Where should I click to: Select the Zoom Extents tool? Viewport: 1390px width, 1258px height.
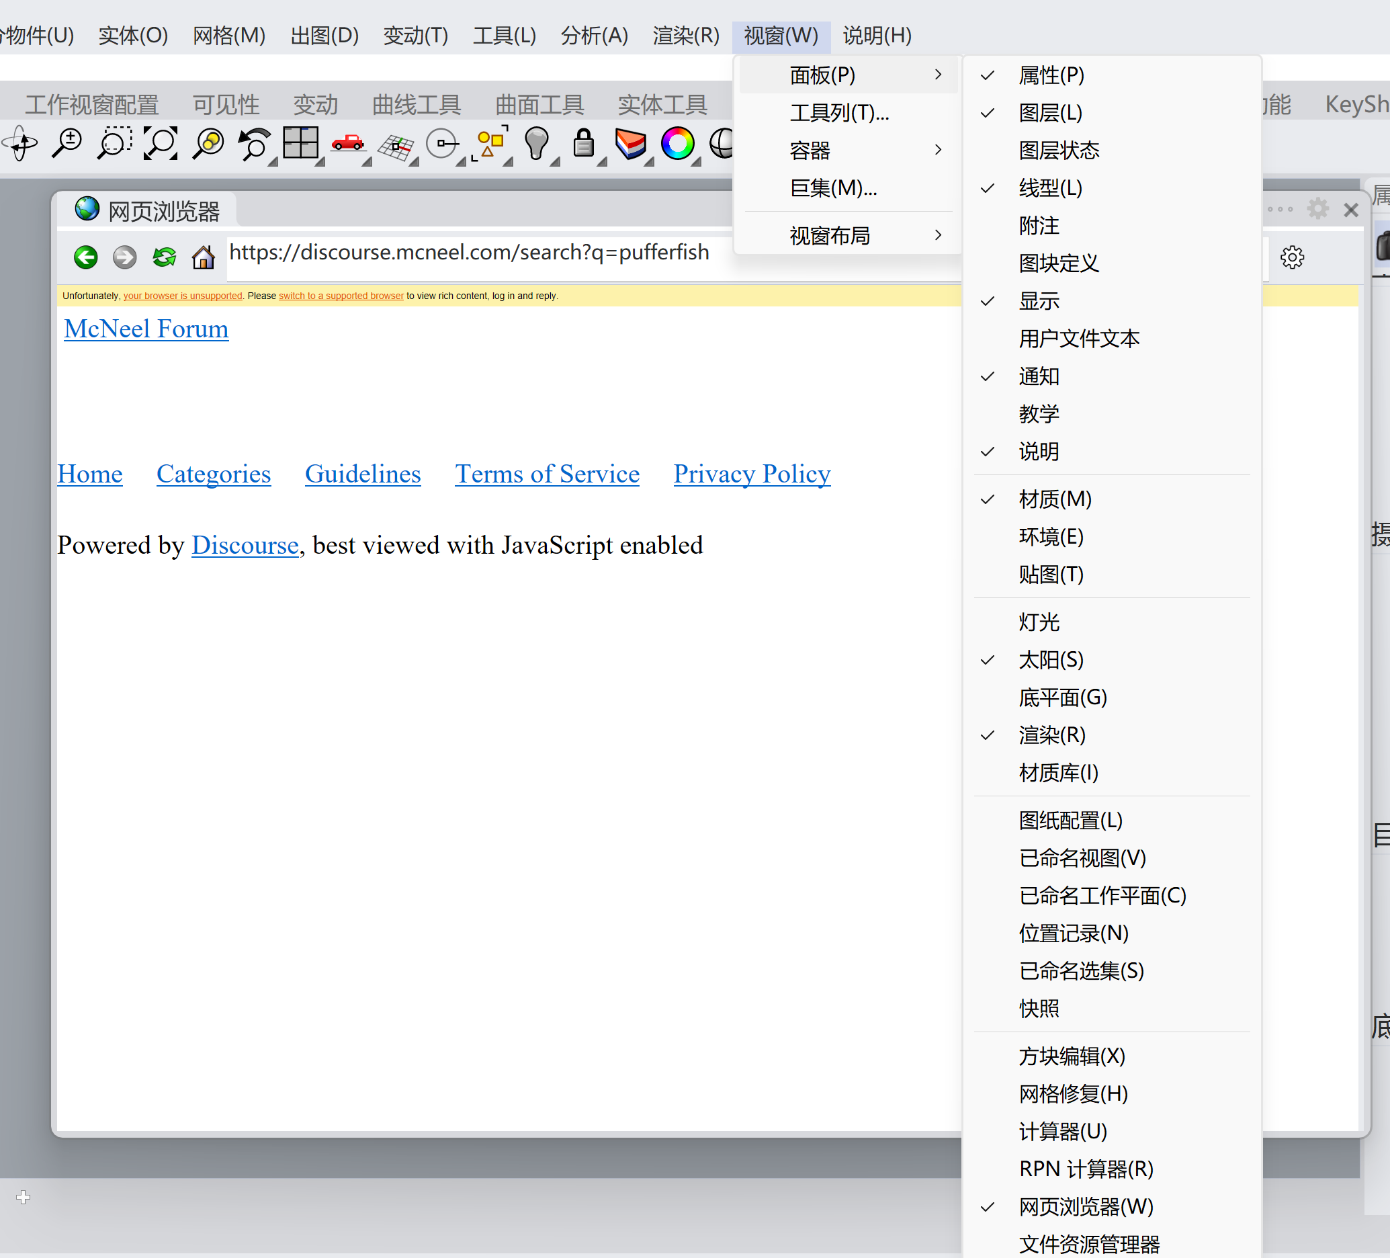coord(161,143)
